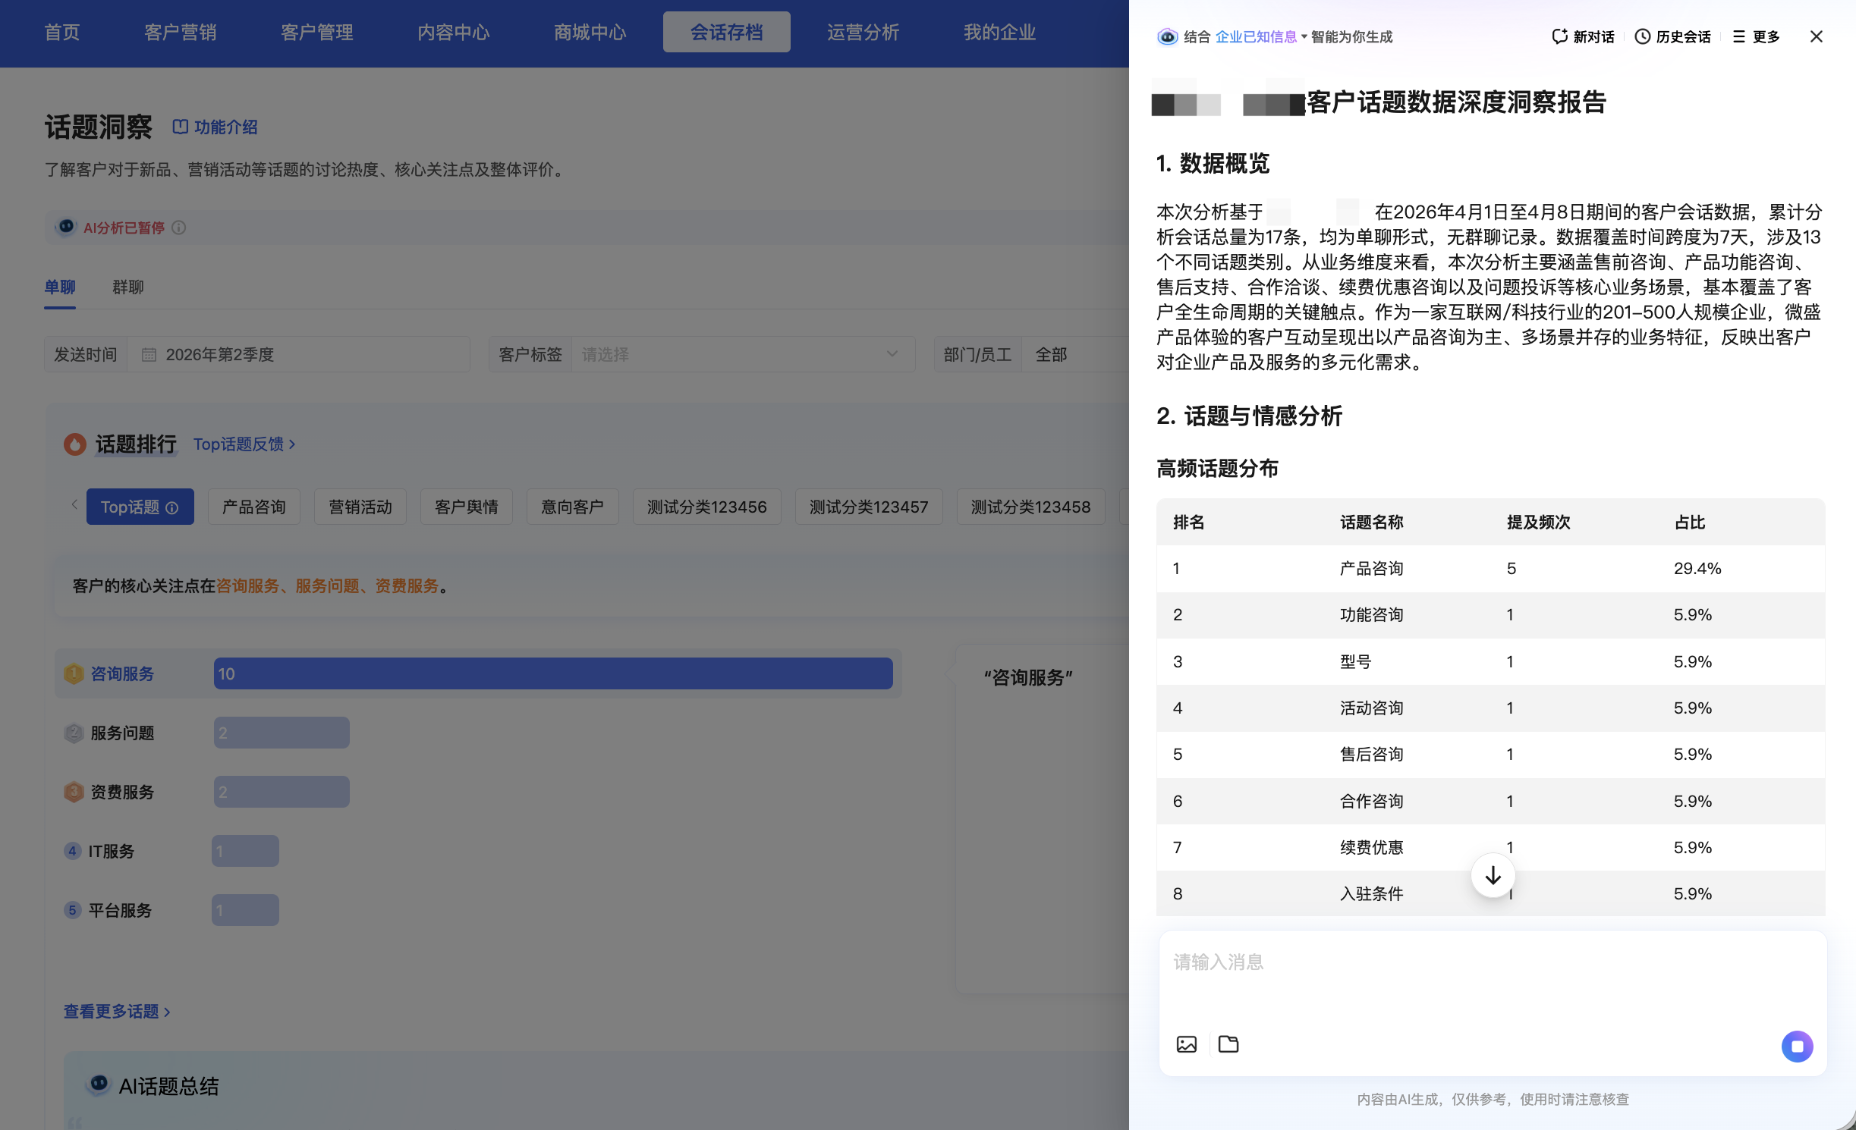Click the calendar icon in 发送时间 field
Viewport: 1856px width, 1130px height.
[x=149, y=354]
